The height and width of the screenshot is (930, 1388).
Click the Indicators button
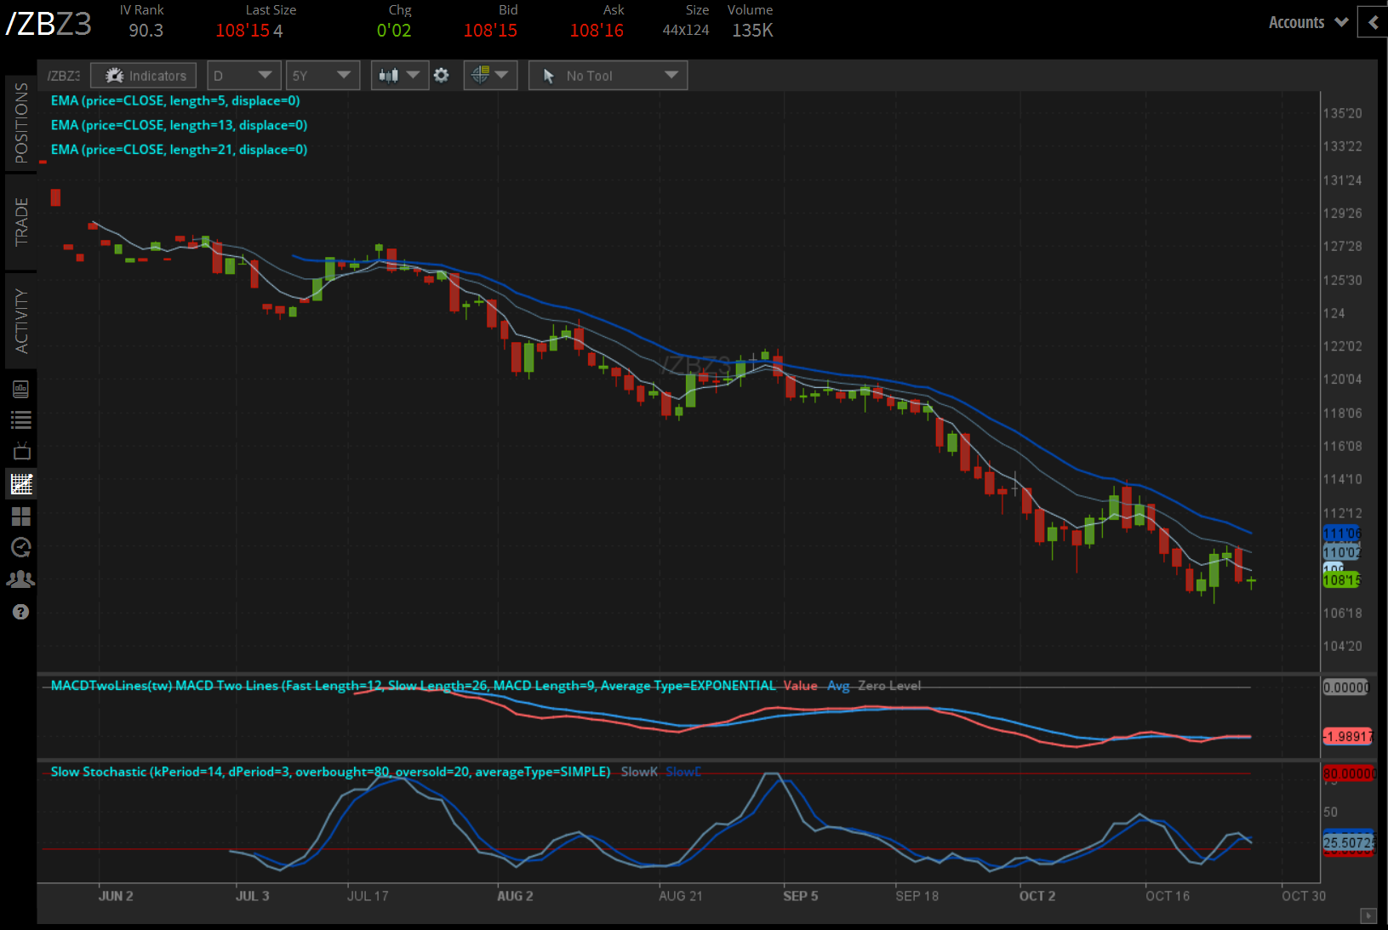(x=143, y=75)
